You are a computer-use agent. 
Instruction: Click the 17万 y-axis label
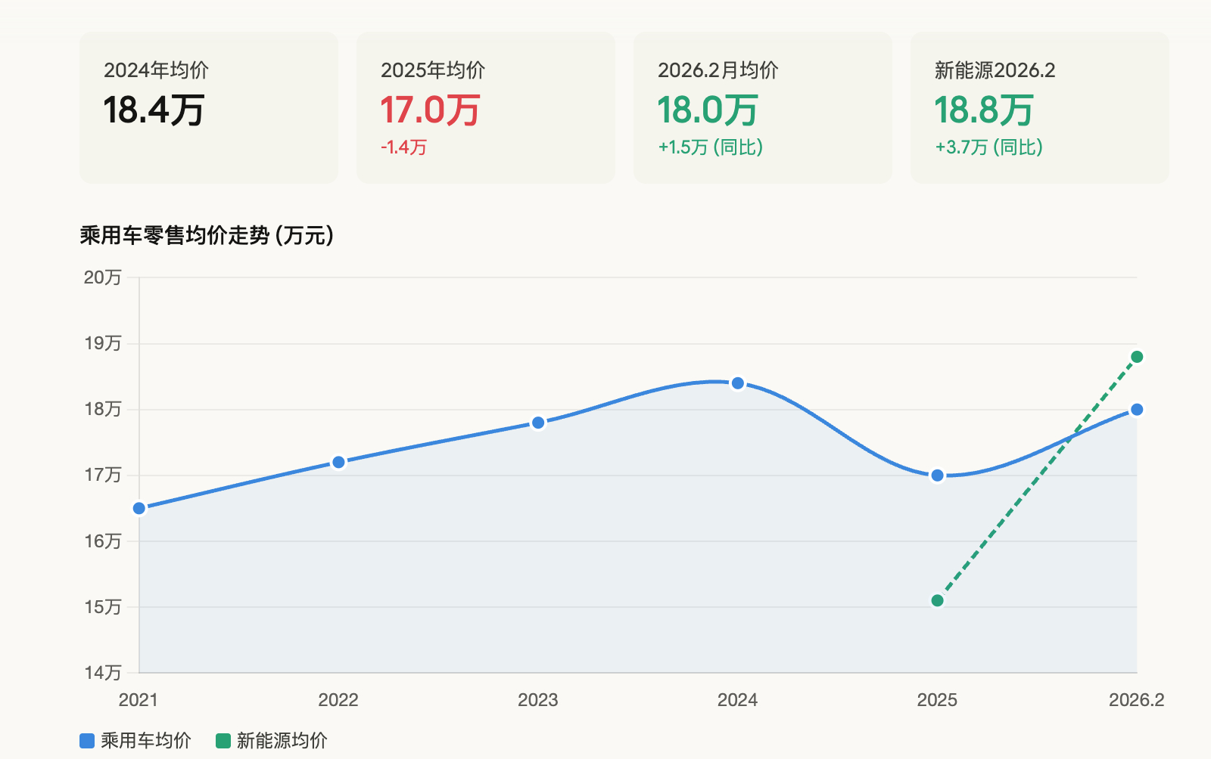pyautogui.click(x=103, y=475)
